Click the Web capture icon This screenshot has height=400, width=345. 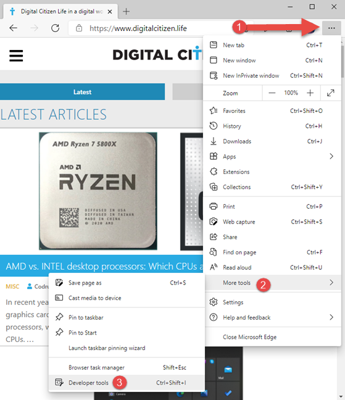[x=214, y=222]
